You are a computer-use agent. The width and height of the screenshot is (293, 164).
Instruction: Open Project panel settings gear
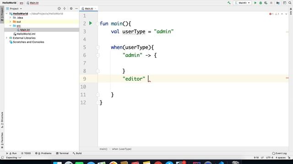click(71, 9)
